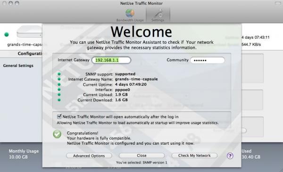Open the Bandwidth Usage toolbar view

pyautogui.click(x=130, y=16)
